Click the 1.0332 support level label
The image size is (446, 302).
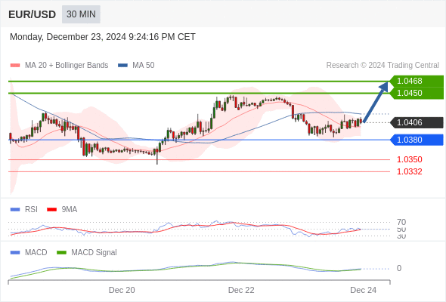[409, 171]
